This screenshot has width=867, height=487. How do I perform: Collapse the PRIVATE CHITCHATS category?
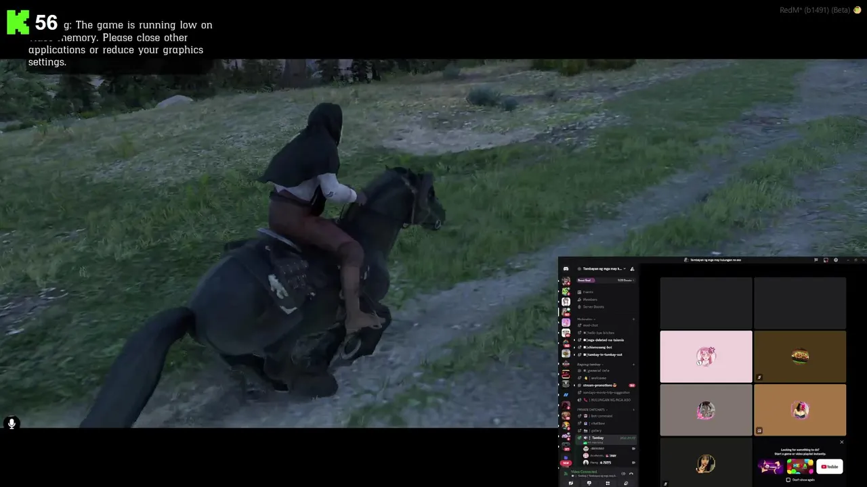(591, 410)
